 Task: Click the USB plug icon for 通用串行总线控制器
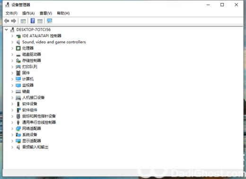pyautogui.click(x=18, y=122)
